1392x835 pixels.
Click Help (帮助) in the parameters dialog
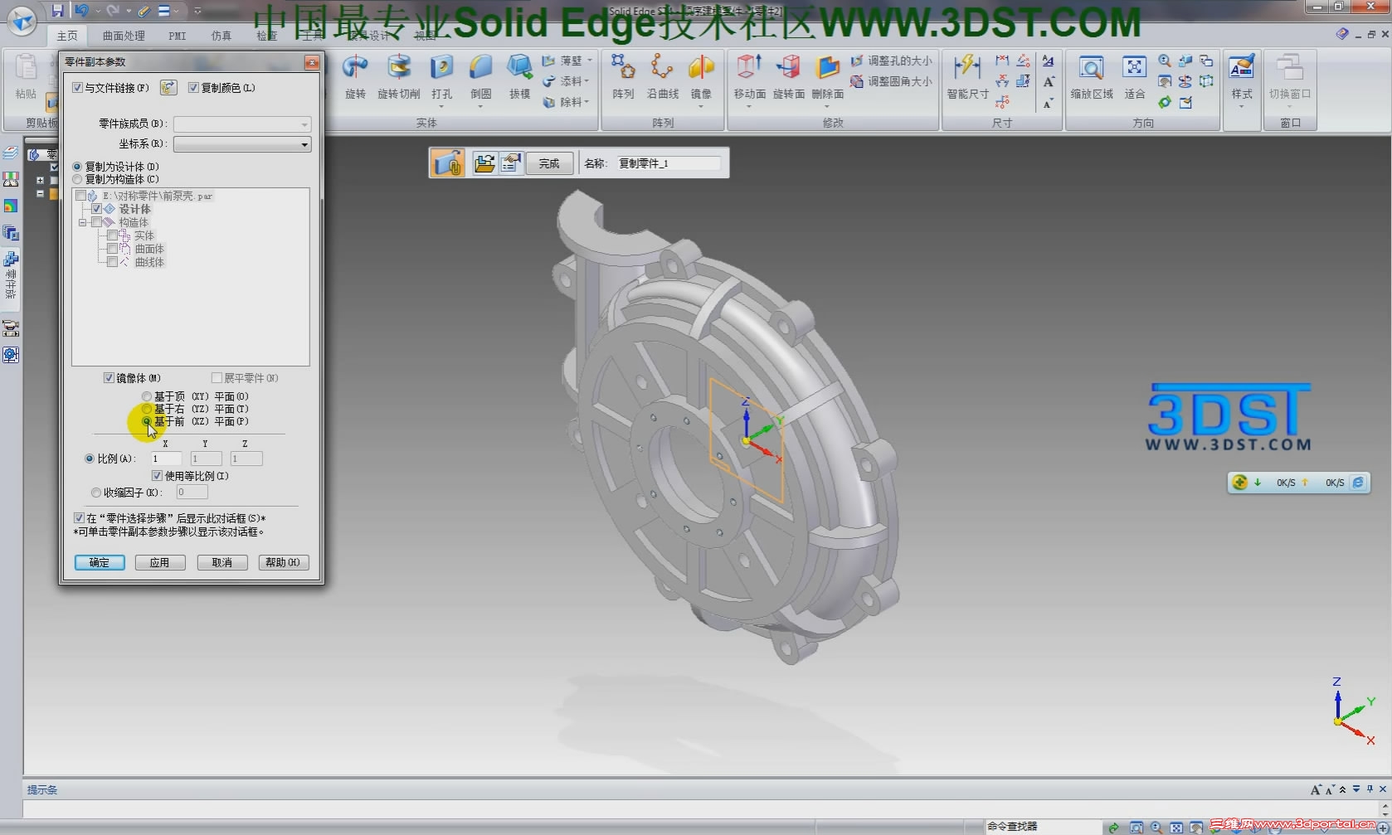(284, 562)
